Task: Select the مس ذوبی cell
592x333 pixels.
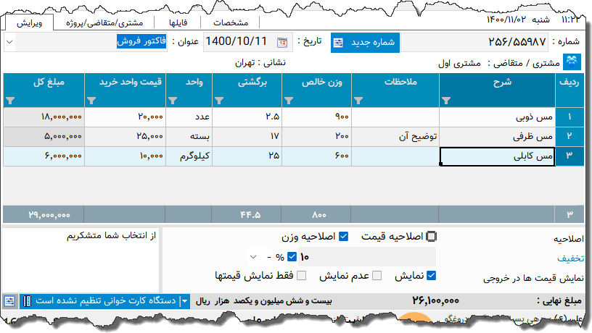Action: tap(498, 117)
